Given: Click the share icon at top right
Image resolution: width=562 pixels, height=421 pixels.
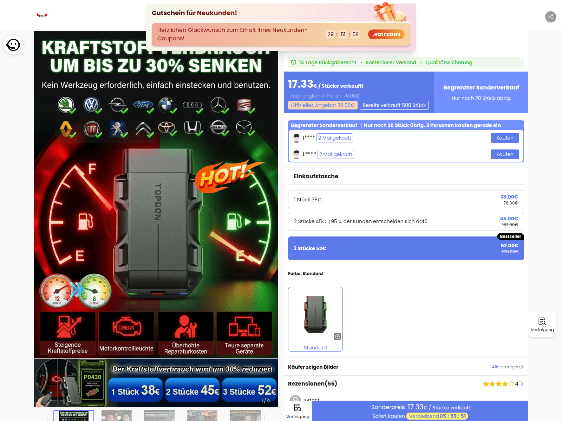Looking at the screenshot, I should coord(550,16).
